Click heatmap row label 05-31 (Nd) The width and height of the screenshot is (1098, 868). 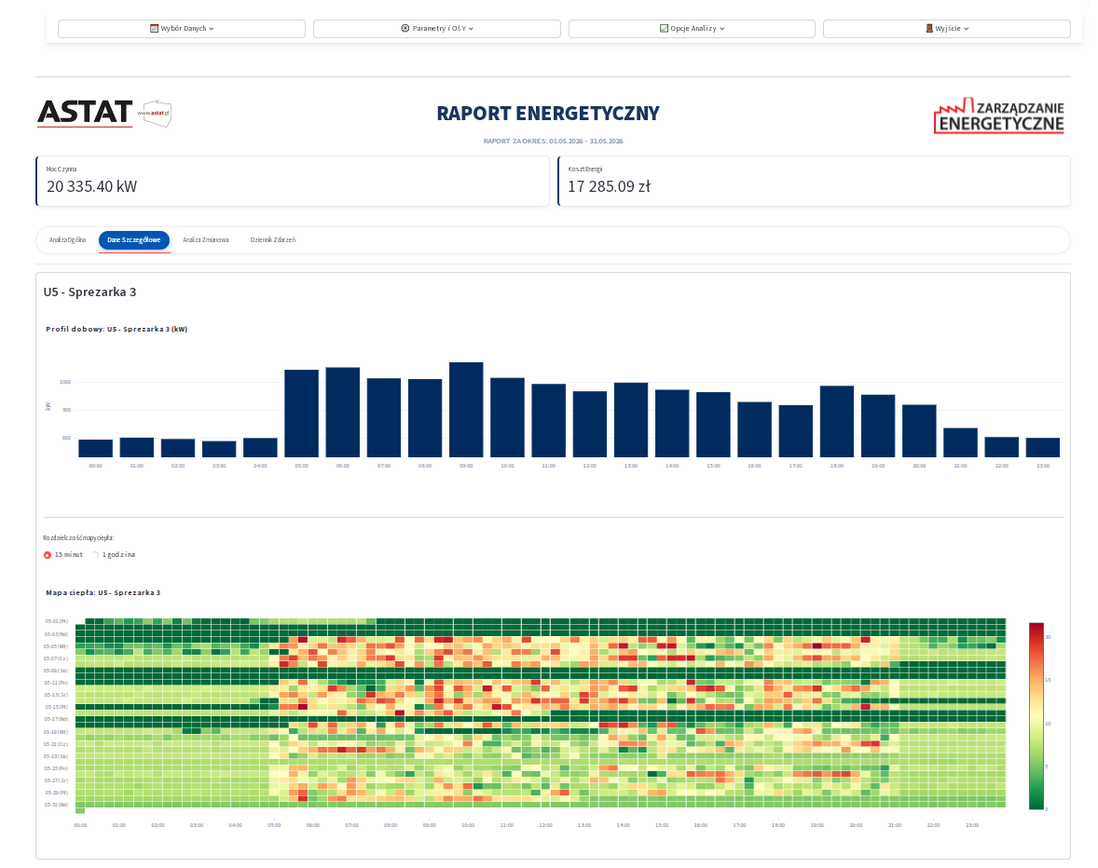pyautogui.click(x=57, y=805)
